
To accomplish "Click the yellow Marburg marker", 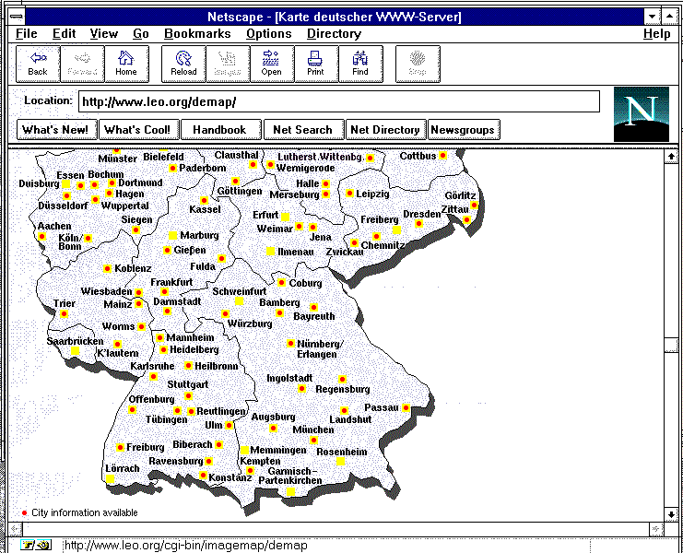I will (173, 236).
